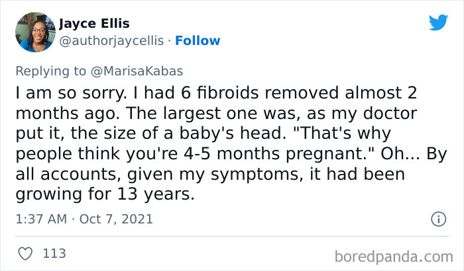
Task: Click the display name Jayce Ellis
Action: 93,24
